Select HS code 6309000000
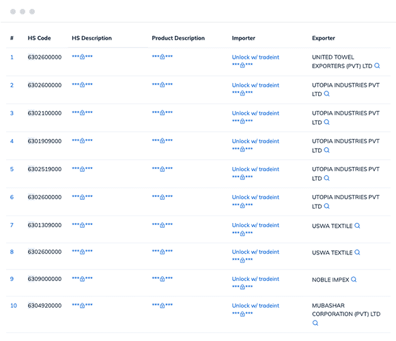Viewport: 396px width, 341px height. tap(44, 279)
